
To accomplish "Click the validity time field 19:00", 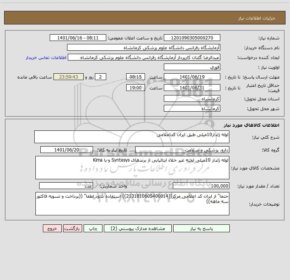I will point(135,88).
